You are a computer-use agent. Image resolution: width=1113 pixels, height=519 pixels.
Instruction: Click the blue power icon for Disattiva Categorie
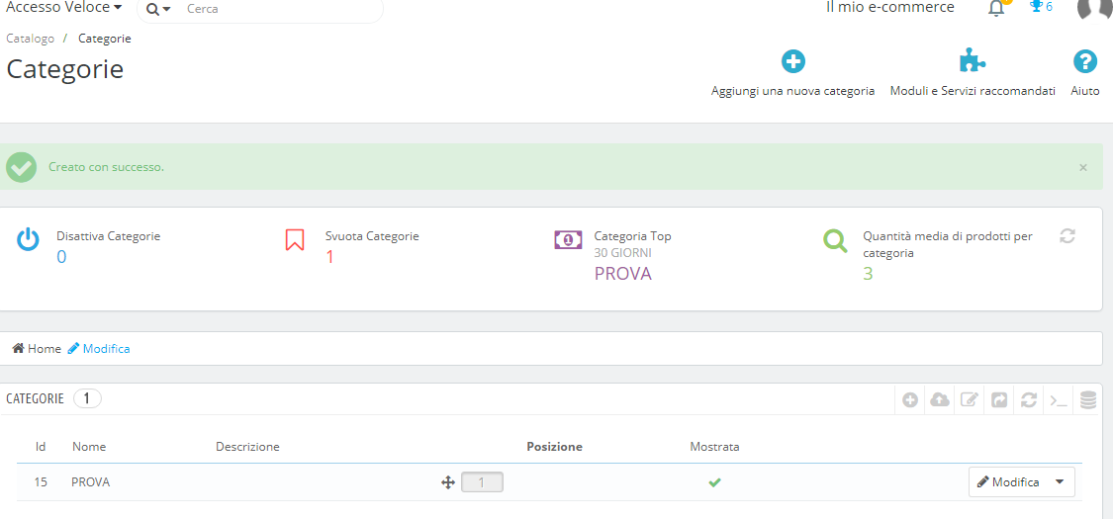pos(28,240)
